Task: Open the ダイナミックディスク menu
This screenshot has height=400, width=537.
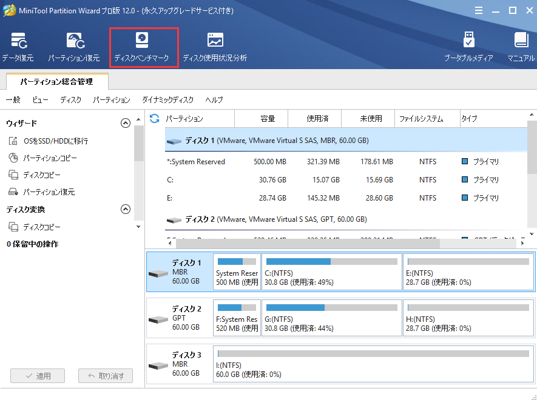Action: point(168,100)
